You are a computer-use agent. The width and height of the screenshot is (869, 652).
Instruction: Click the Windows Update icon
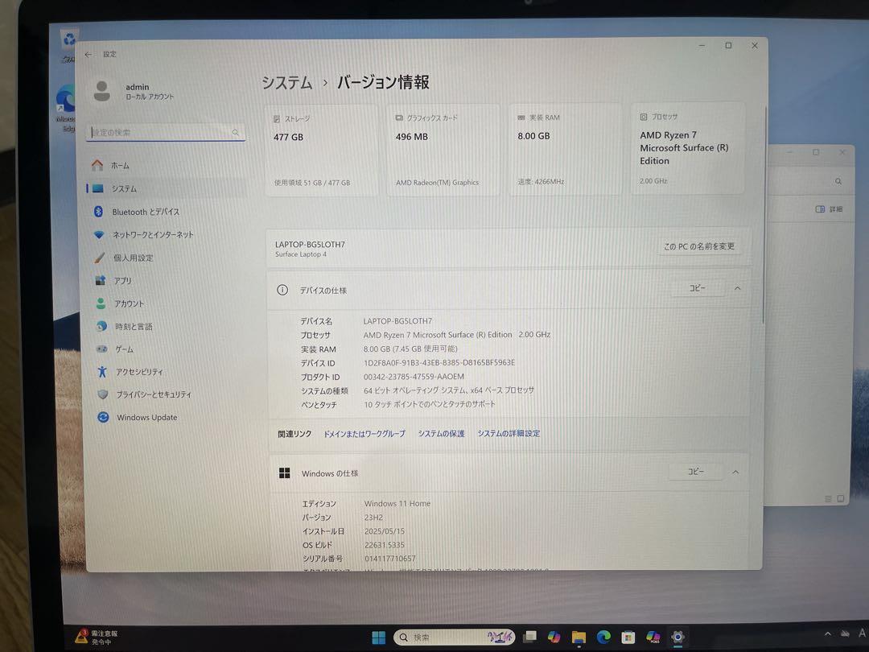103,417
